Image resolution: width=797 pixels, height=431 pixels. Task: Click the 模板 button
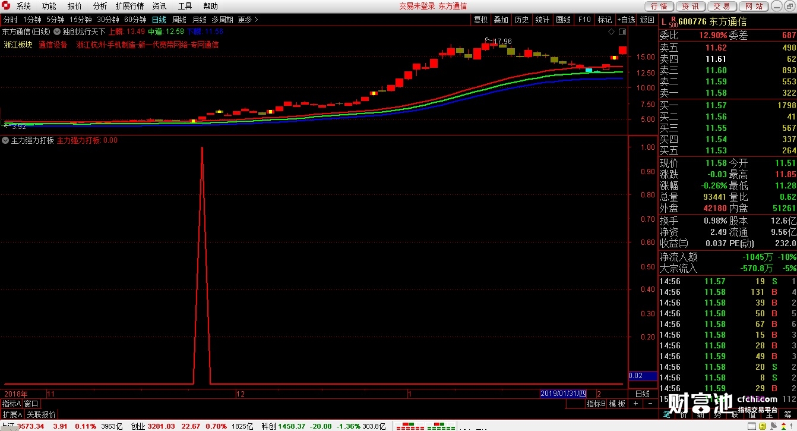coord(618,404)
